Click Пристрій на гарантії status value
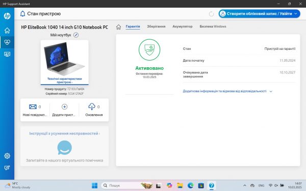The height and width of the screenshot is (191, 306). 280,48
